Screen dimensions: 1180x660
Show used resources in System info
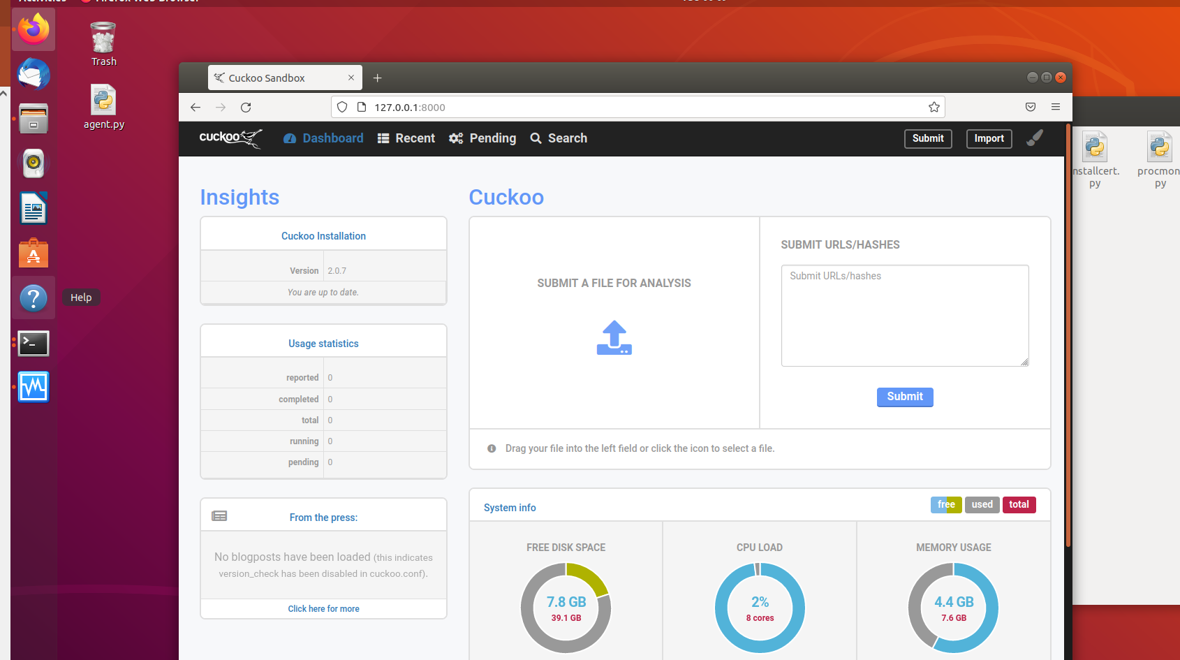[x=982, y=504]
